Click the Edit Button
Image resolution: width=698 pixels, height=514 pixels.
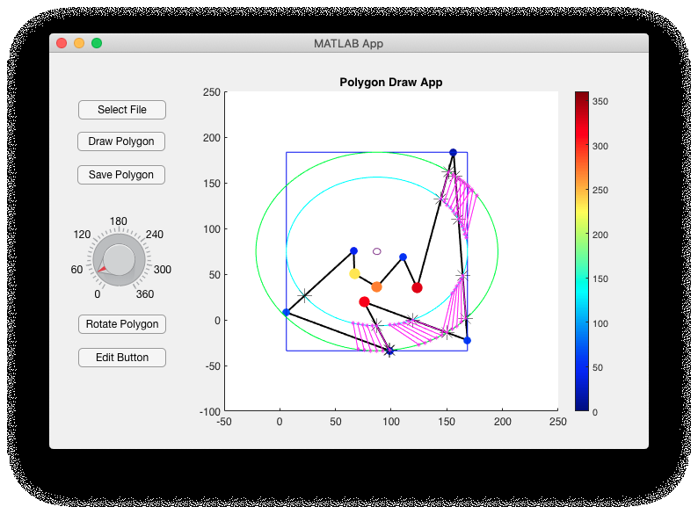click(x=122, y=358)
